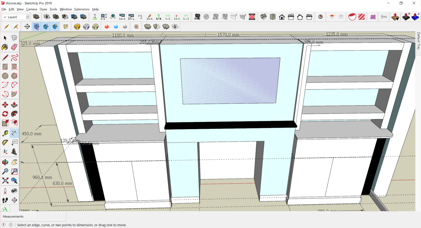Screen dimensions: 421x228
Task: Select the Pan hand tool
Action: point(14,162)
